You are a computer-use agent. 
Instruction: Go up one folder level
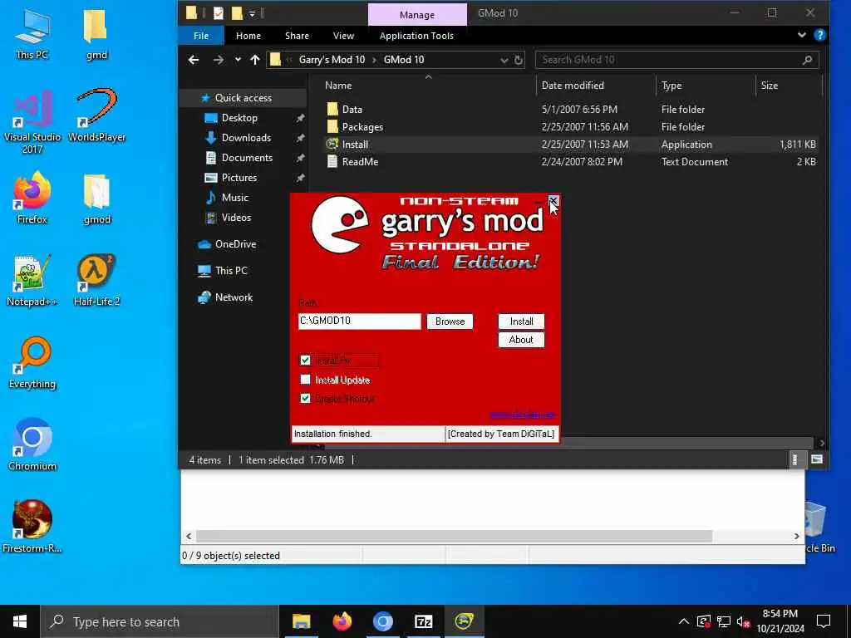coord(254,60)
